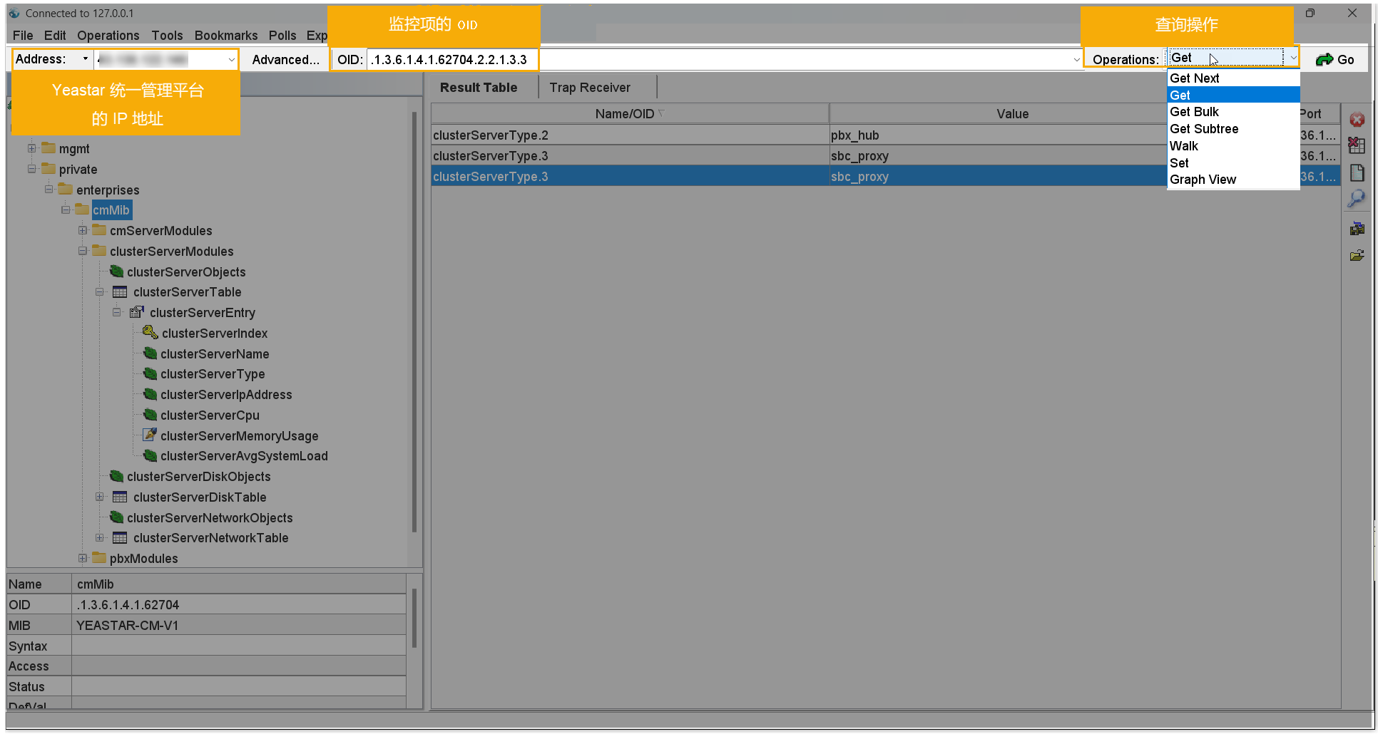The height and width of the screenshot is (734, 1378).
Task: Click the Advanced... button
Action: 285,60
